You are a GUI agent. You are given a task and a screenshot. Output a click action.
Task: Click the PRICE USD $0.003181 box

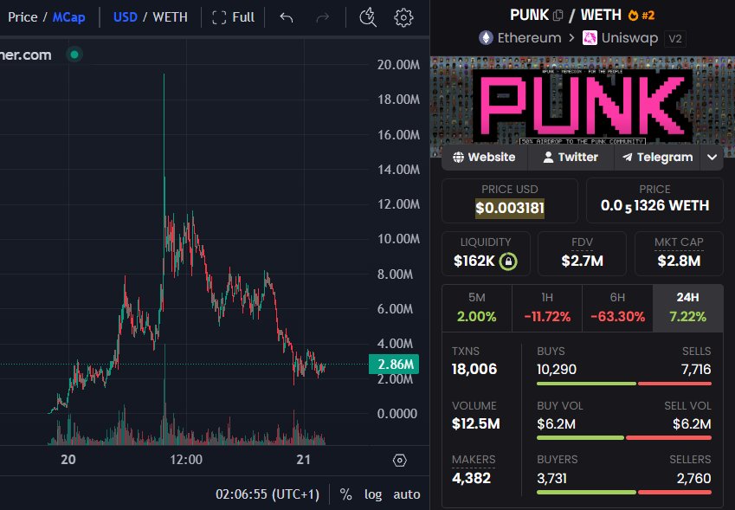(x=510, y=201)
